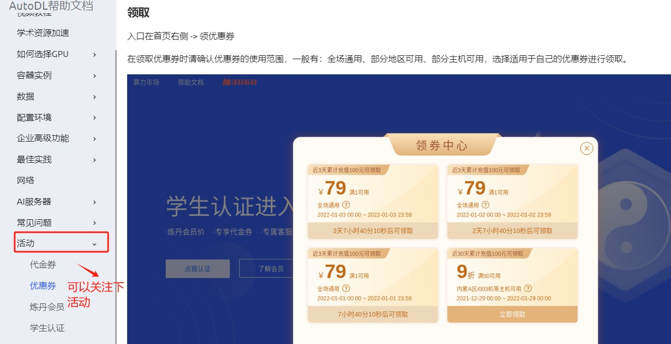Go to 学生认证 sidebar page
This screenshot has height=344, width=671.
click(47, 328)
